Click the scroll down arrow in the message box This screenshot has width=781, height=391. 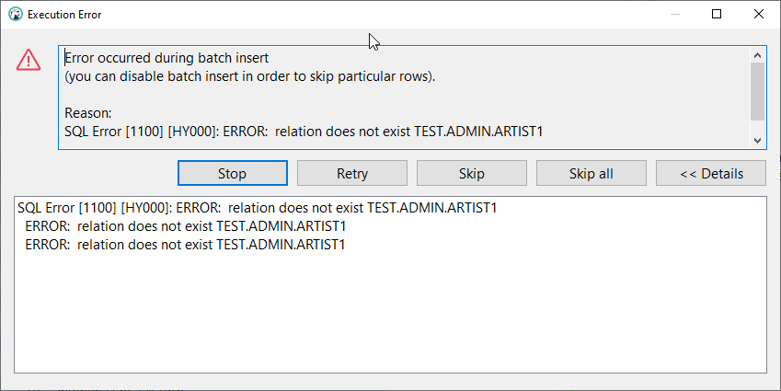tap(757, 141)
